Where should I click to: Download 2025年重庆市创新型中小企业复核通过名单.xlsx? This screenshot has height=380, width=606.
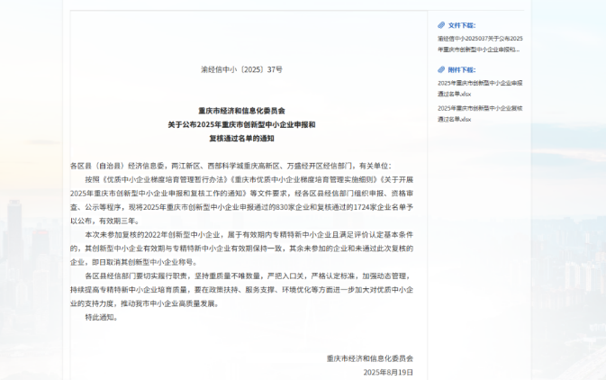(479, 113)
